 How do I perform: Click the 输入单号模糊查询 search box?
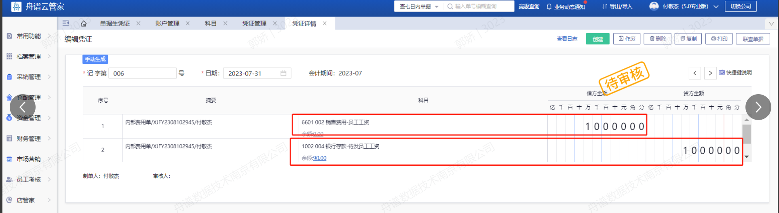point(479,6)
